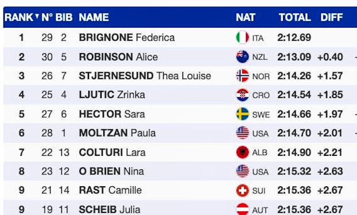The image size is (357, 215).
Task: Click the USA flag beside Moltzan
Action: pyautogui.click(x=242, y=133)
